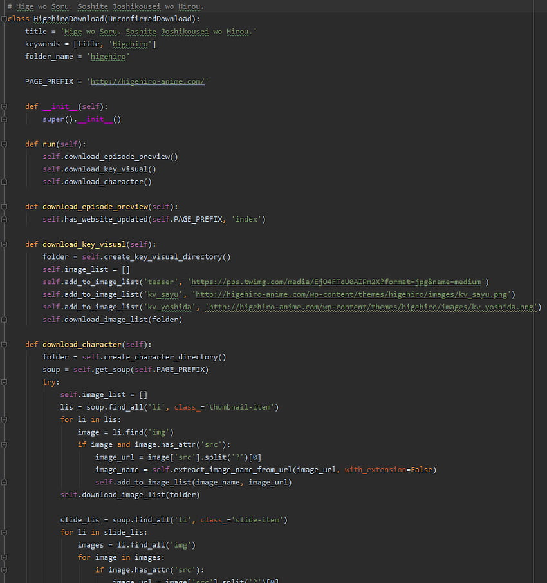This screenshot has height=583, width=547.
Task: Click the top comment line with title
Action: (106, 6)
